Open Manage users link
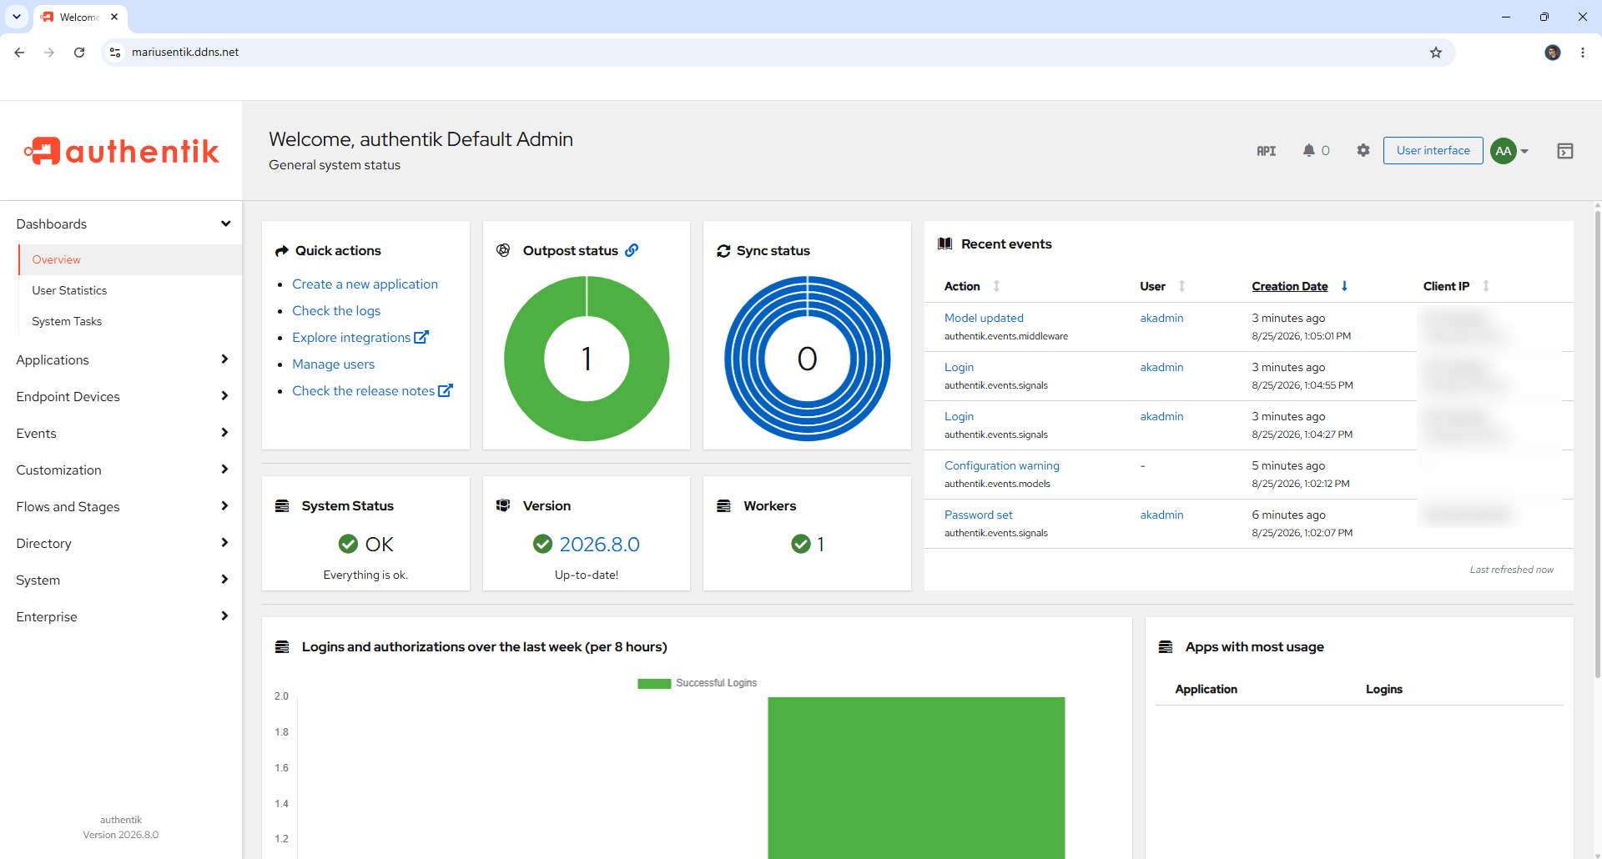1602x859 pixels. pos(333,364)
